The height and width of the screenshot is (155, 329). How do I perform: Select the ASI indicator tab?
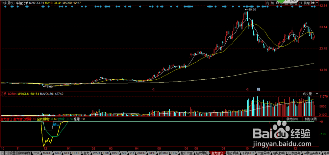click(x=124, y=153)
